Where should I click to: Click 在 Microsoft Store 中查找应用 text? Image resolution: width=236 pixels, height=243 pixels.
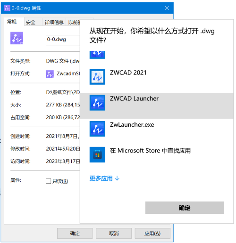[150, 151]
